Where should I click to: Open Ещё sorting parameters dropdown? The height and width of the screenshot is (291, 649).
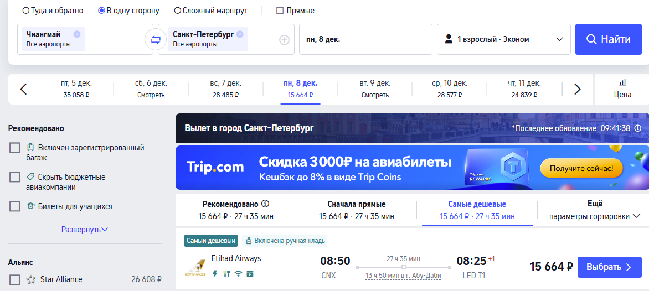point(594,210)
